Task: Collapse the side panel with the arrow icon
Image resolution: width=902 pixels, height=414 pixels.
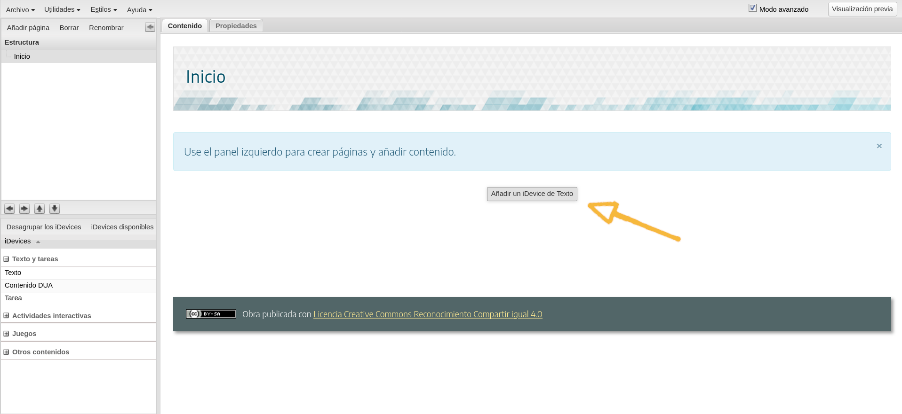Action: pos(150,27)
